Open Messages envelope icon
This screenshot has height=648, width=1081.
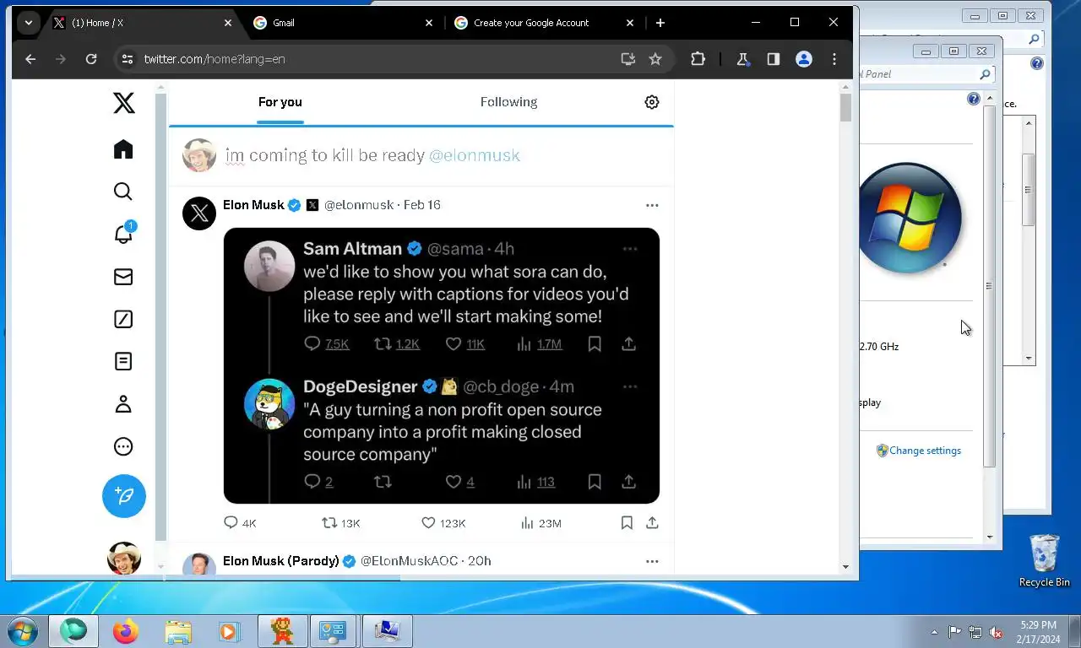[123, 277]
